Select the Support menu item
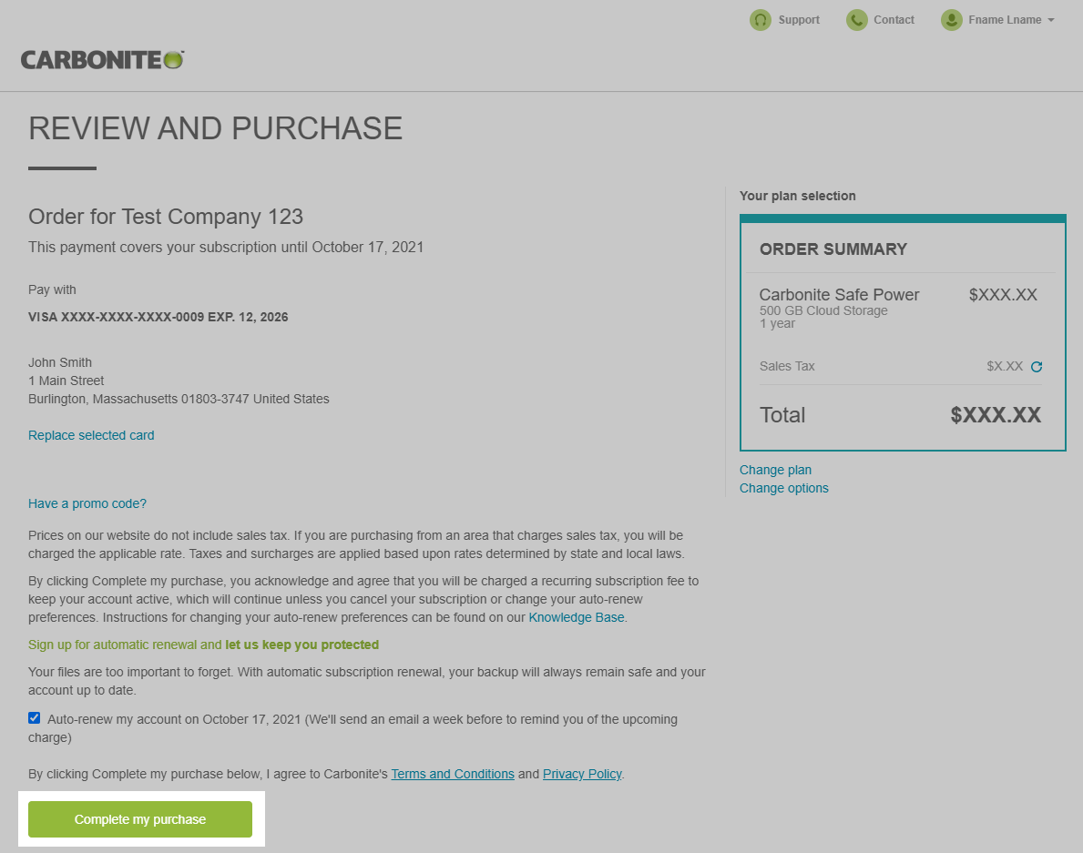Image resolution: width=1083 pixels, height=853 pixels. (799, 19)
